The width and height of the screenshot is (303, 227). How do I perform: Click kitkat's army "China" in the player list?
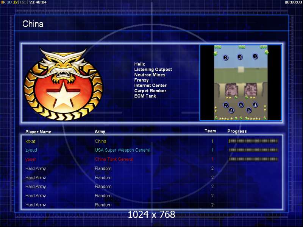[100, 141]
